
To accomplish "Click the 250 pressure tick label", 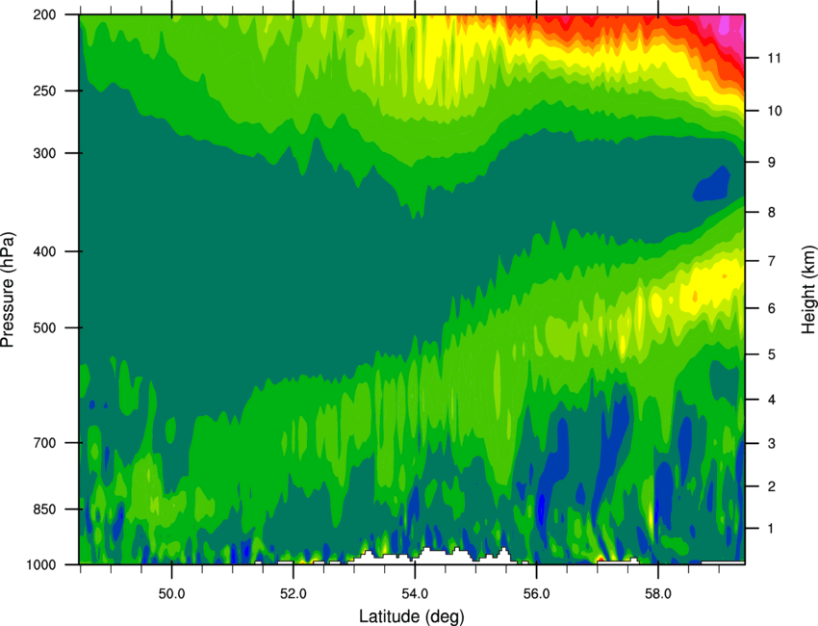I will pos(44,91).
